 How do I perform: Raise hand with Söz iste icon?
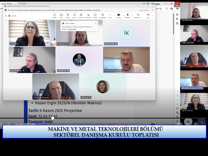[x=68, y=15]
